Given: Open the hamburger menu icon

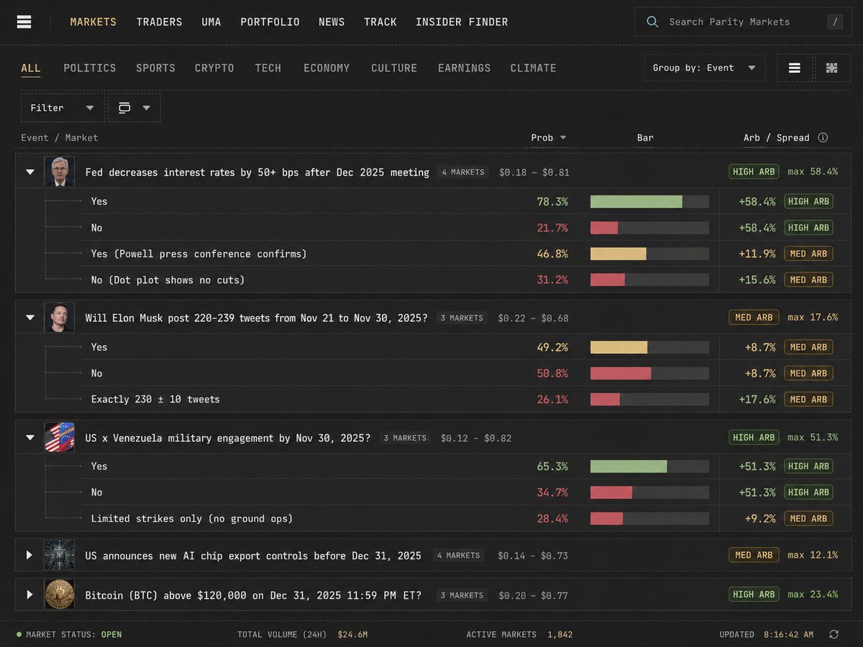Looking at the screenshot, I should (24, 22).
